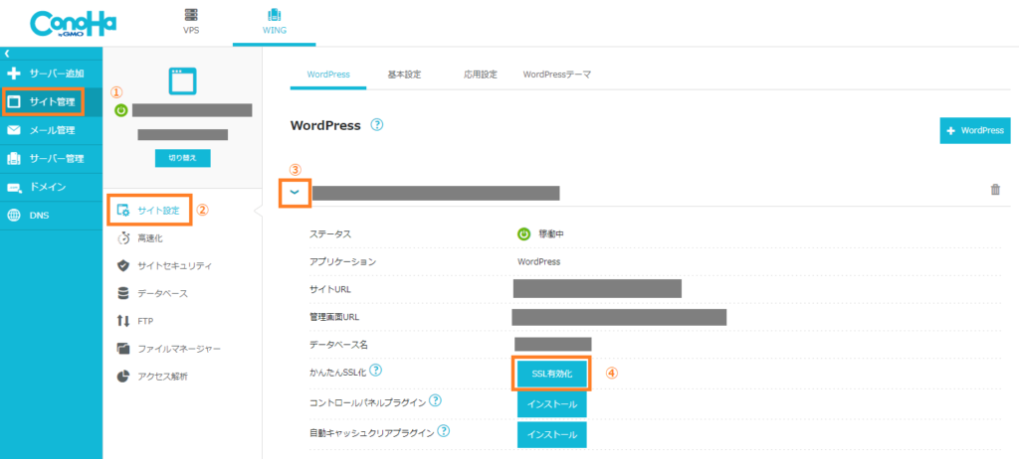This screenshot has width=1019, height=459.
Task: Open the FTP section
Action: click(x=135, y=321)
